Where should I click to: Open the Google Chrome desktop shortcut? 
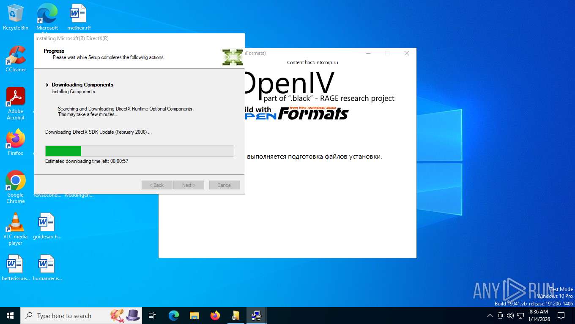click(x=16, y=187)
